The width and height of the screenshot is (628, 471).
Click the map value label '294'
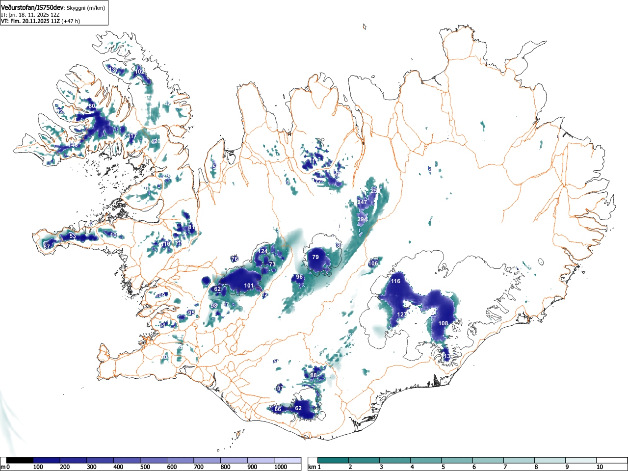coord(362,219)
